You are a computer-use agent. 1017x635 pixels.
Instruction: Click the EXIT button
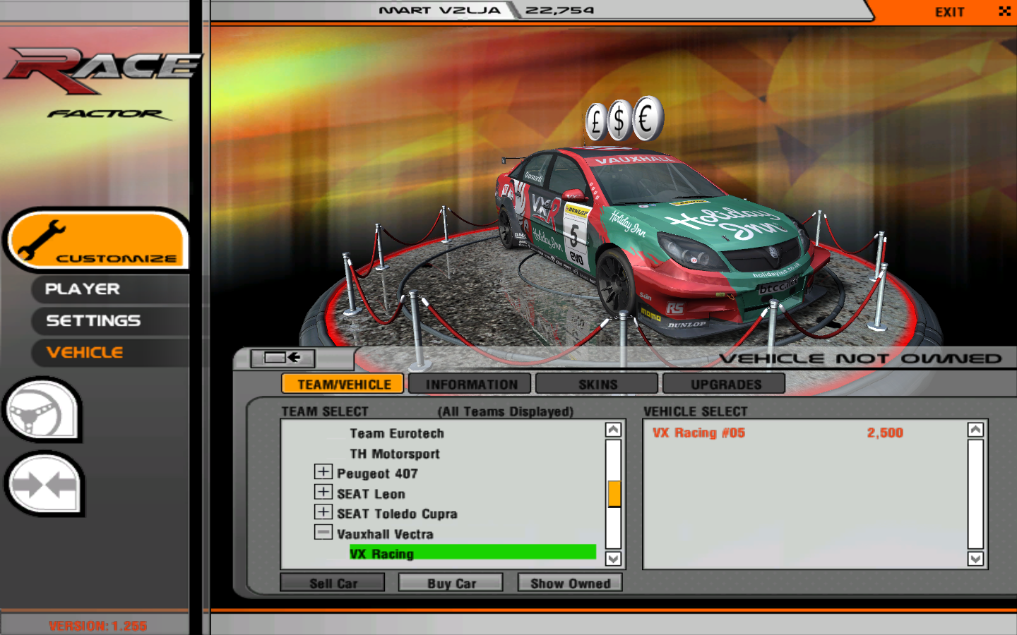tap(949, 12)
